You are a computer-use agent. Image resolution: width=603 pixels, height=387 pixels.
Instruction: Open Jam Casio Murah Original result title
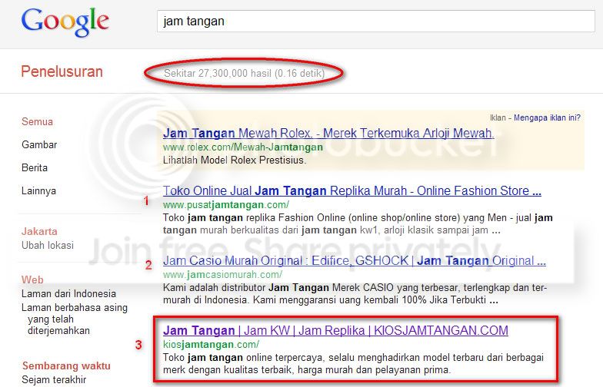(354, 261)
